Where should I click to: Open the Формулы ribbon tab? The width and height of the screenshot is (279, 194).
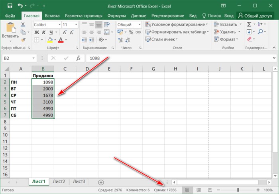pyautogui.click(x=116, y=16)
